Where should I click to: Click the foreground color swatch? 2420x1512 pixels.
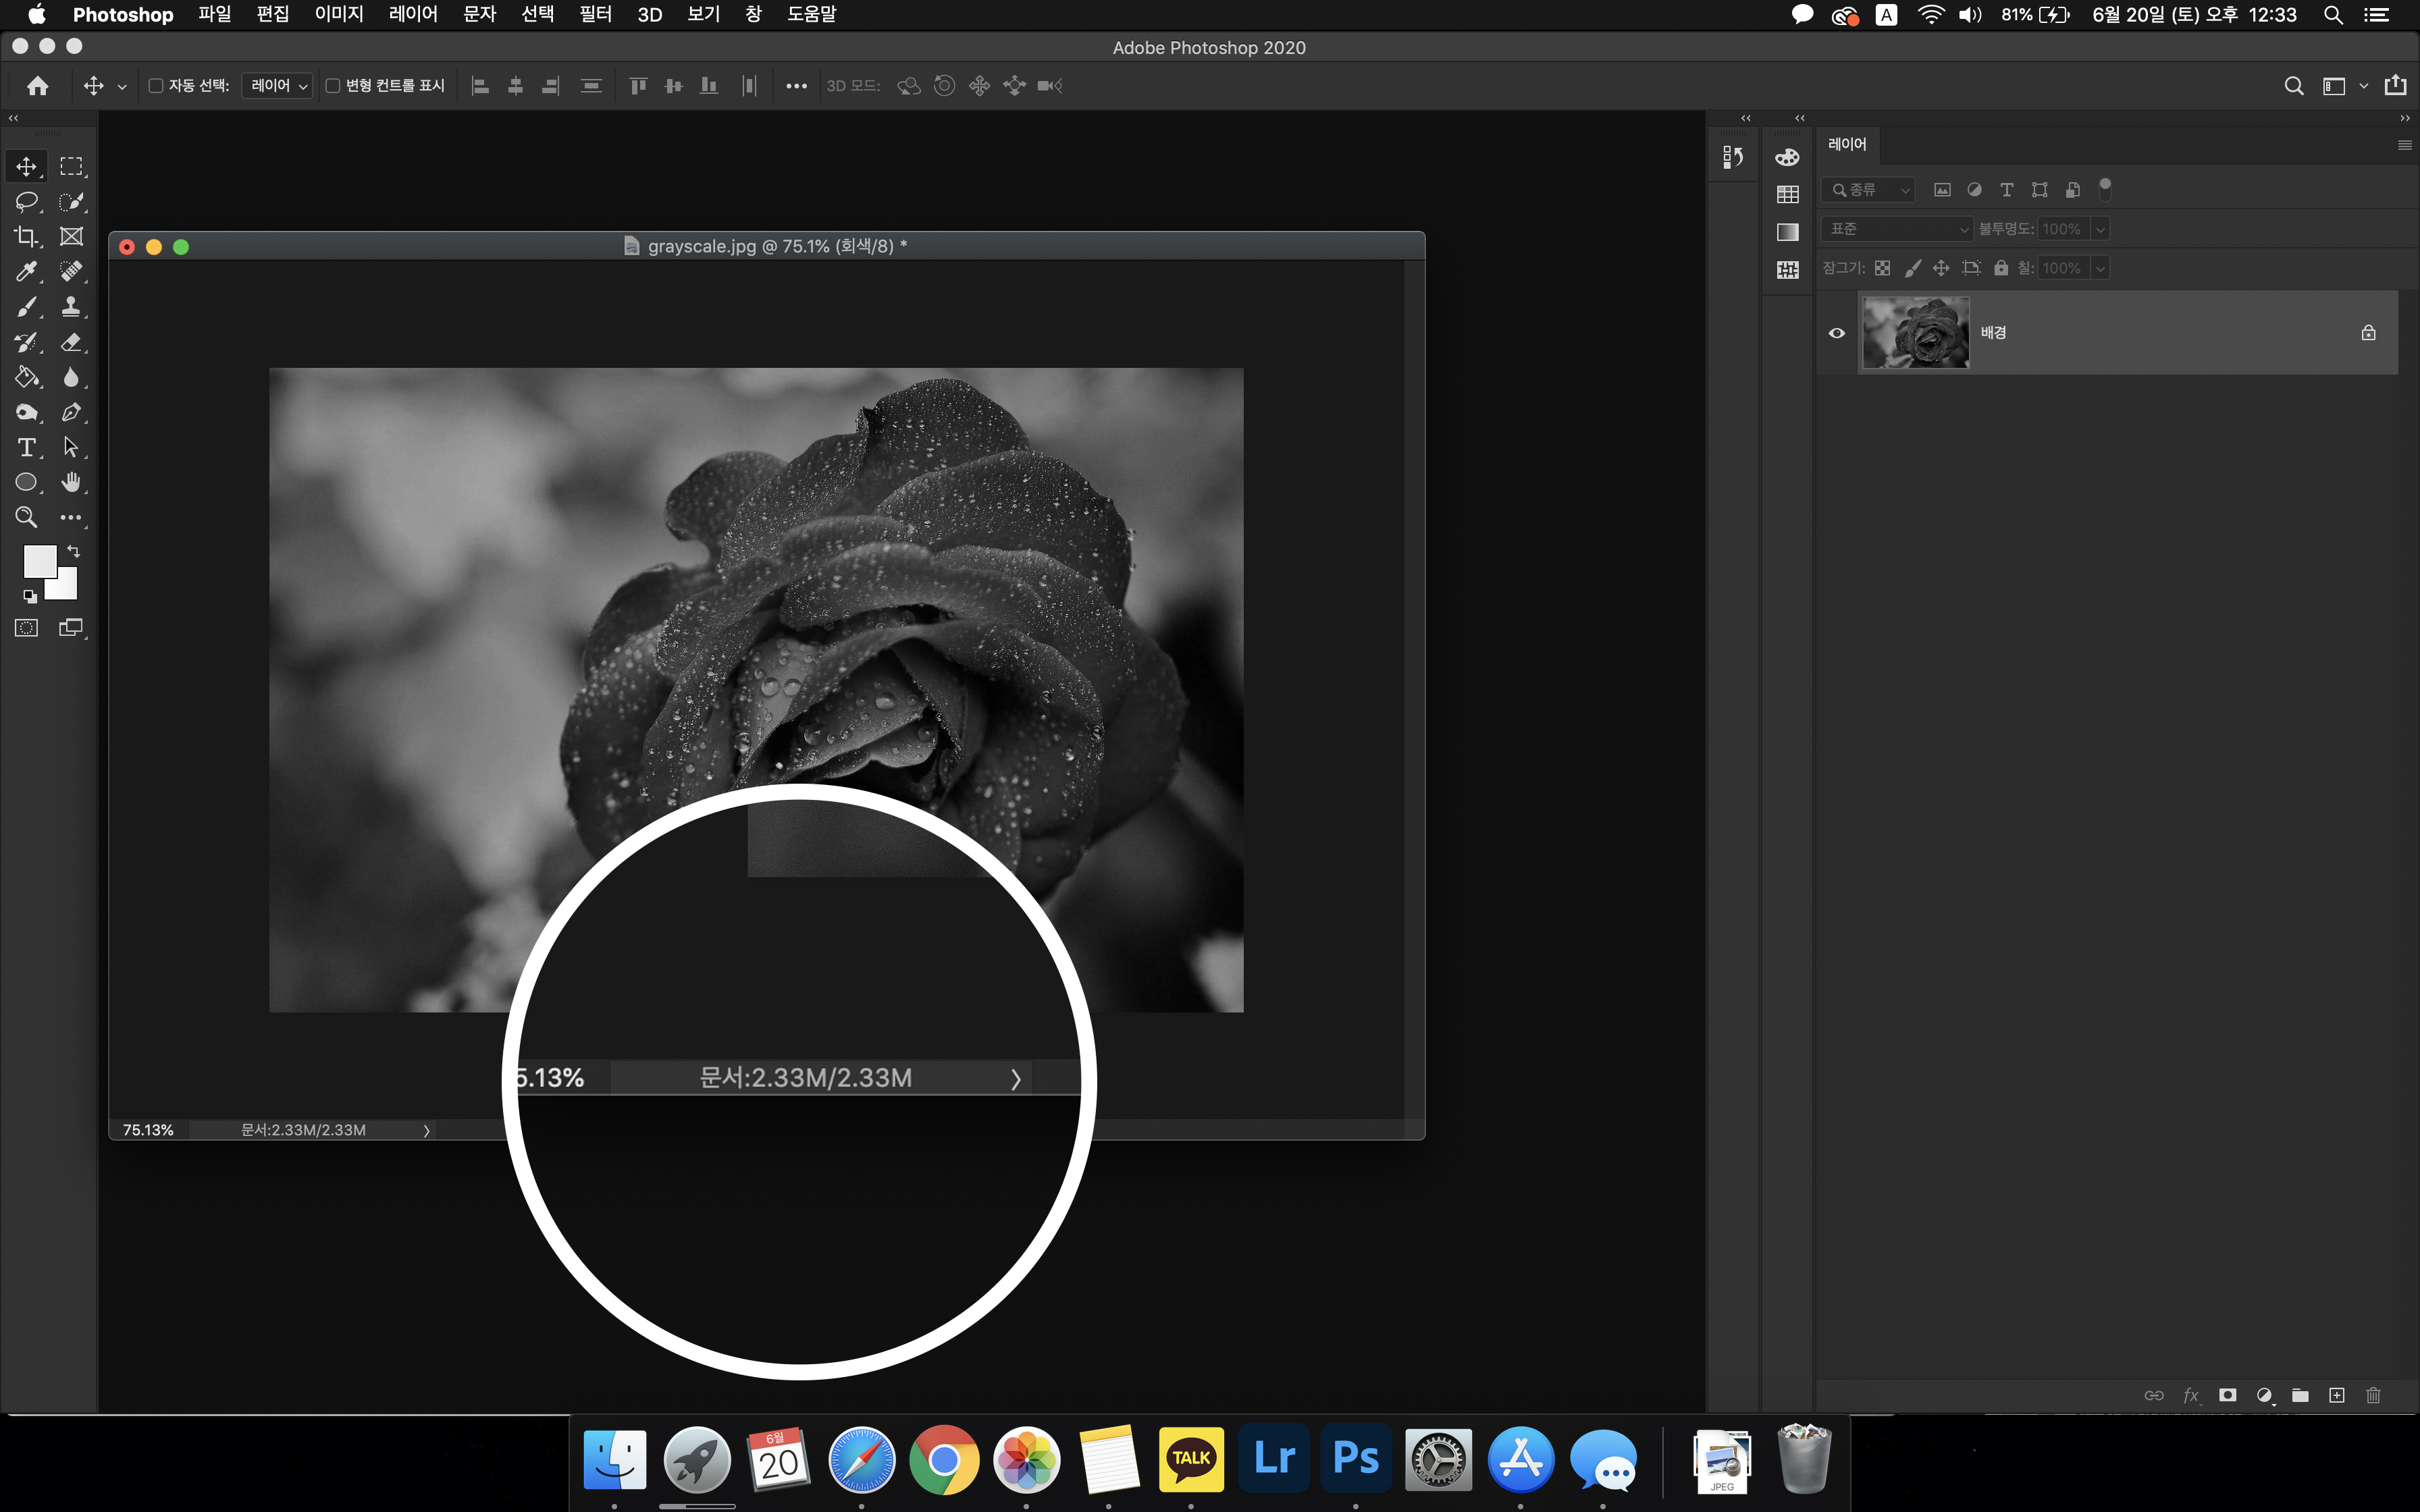pos(38,560)
